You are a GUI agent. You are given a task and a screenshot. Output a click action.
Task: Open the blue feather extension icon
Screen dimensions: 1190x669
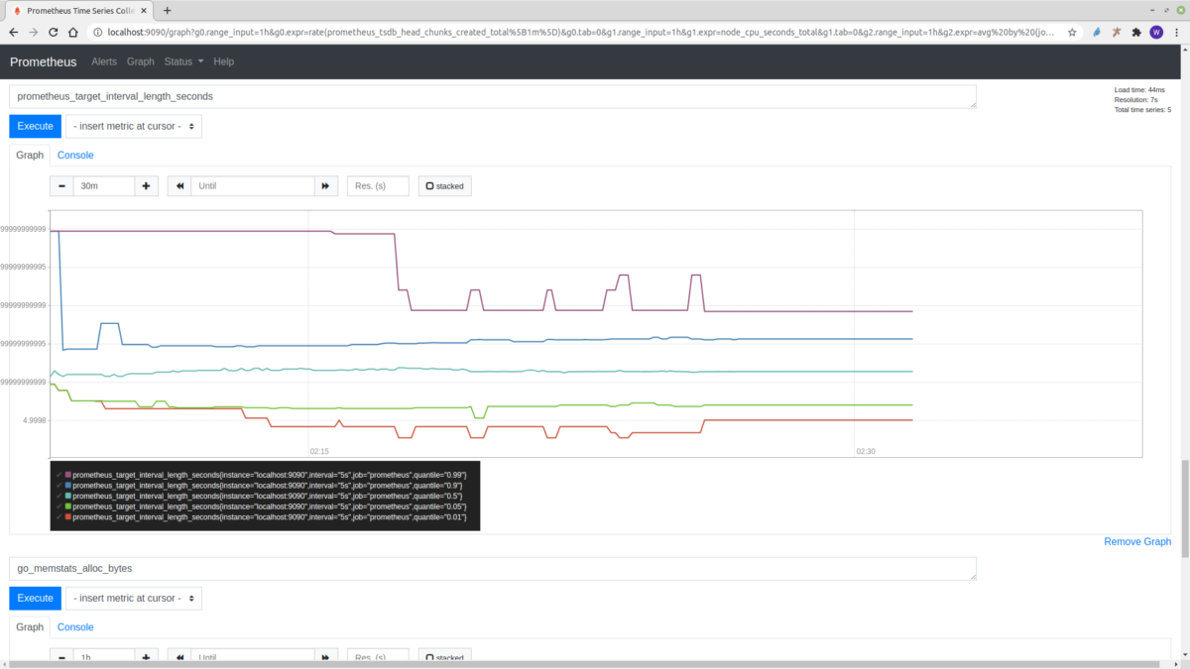(1097, 32)
